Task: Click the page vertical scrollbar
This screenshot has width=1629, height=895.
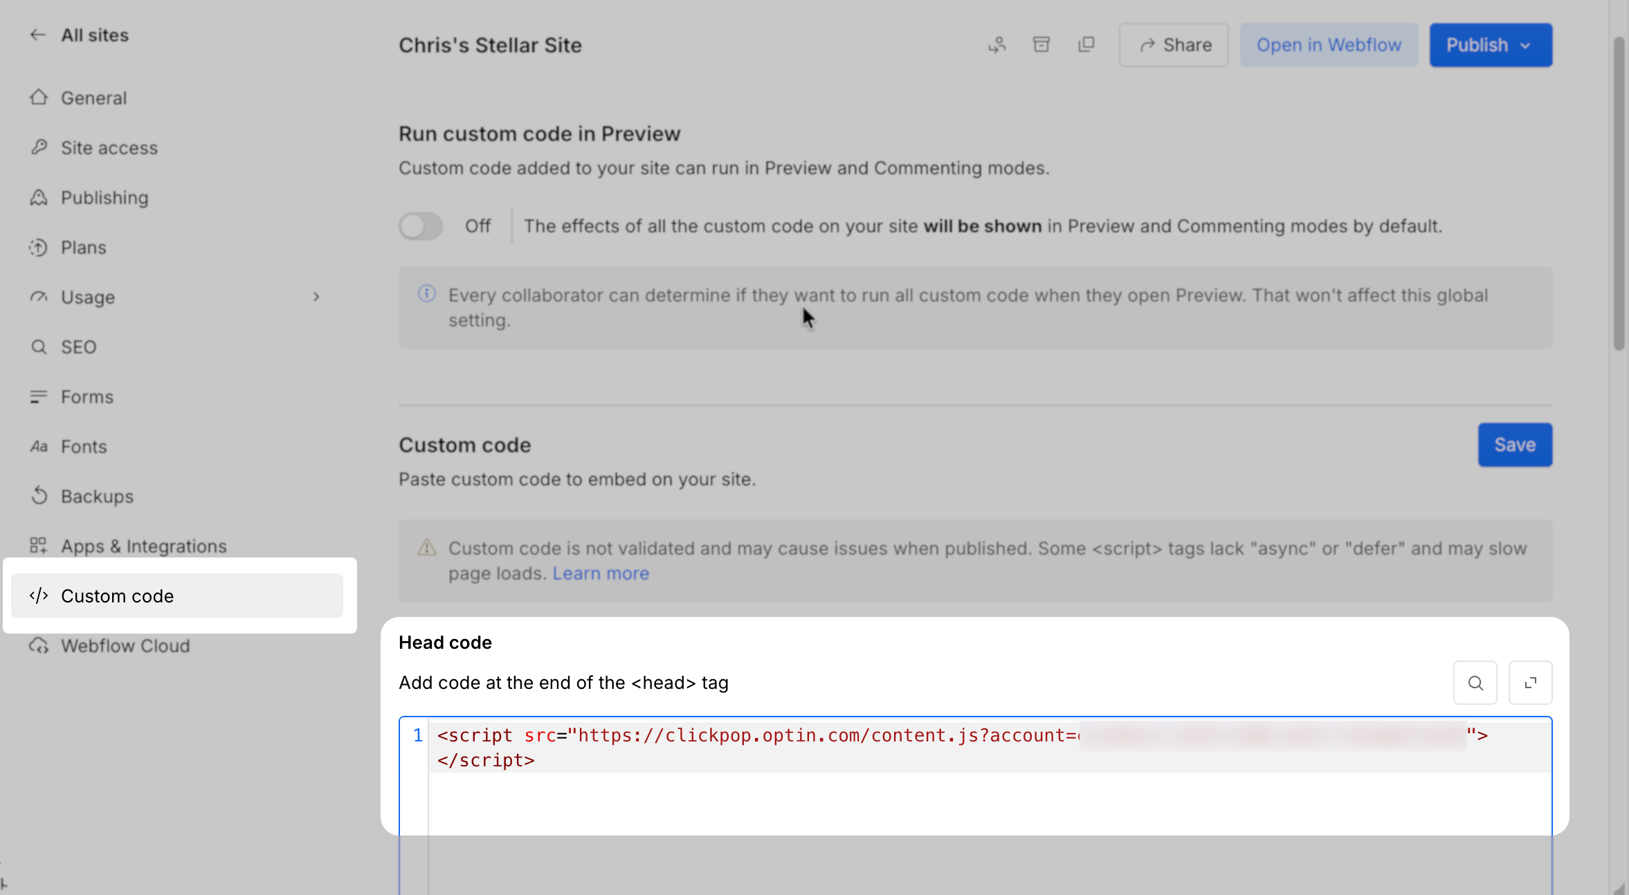Action: tap(1619, 194)
